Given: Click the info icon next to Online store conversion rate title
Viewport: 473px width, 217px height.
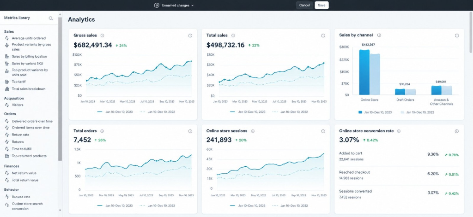Looking at the screenshot, I should tap(399, 131).
